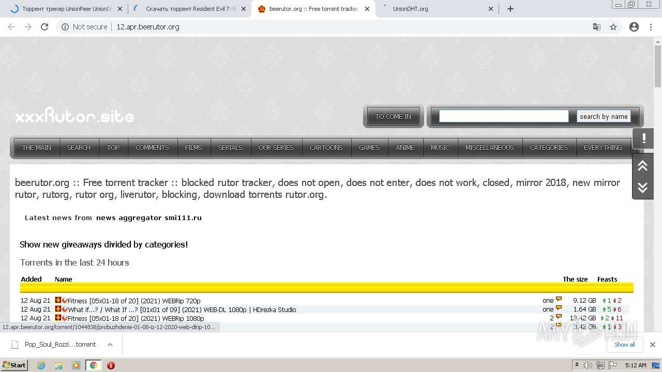662x372 pixels.
Task: Click the TO COME IN login button
Action: pyautogui.click(x=393, y=116)
